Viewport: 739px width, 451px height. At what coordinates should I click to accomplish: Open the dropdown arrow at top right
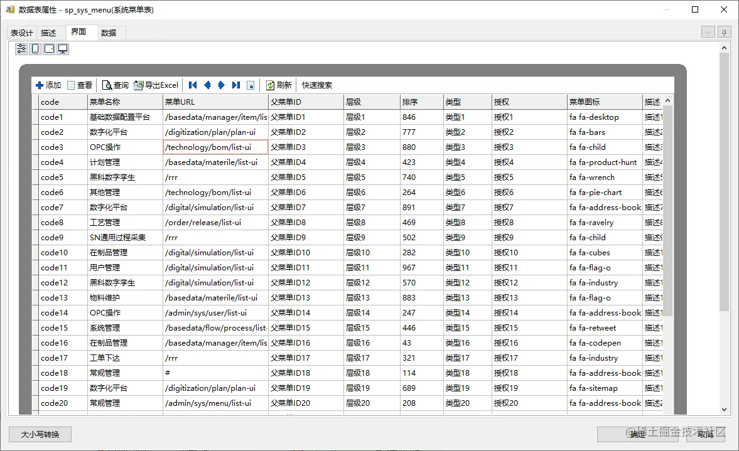[708, 33]
